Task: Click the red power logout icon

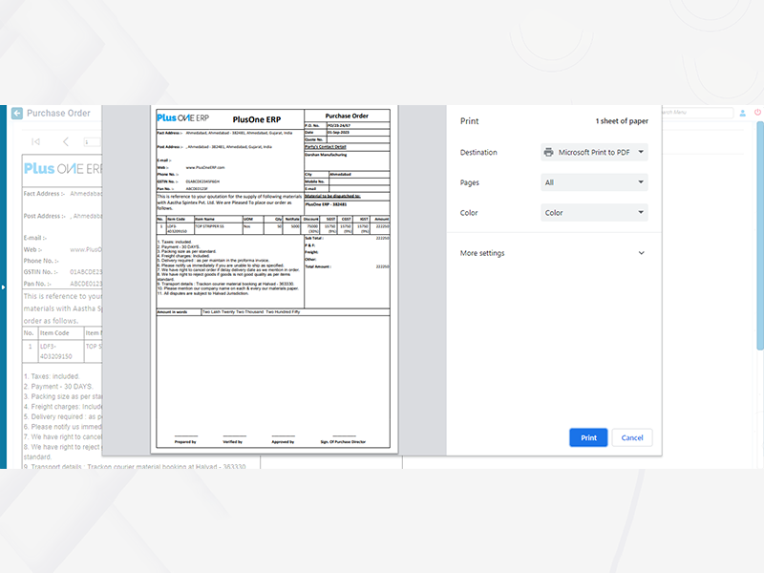Action: pos(758,113)
